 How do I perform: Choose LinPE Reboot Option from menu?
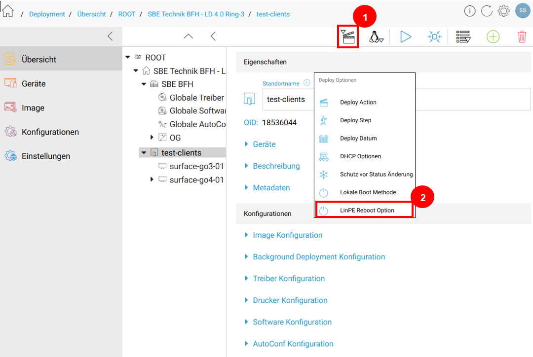tap(364, 210)
